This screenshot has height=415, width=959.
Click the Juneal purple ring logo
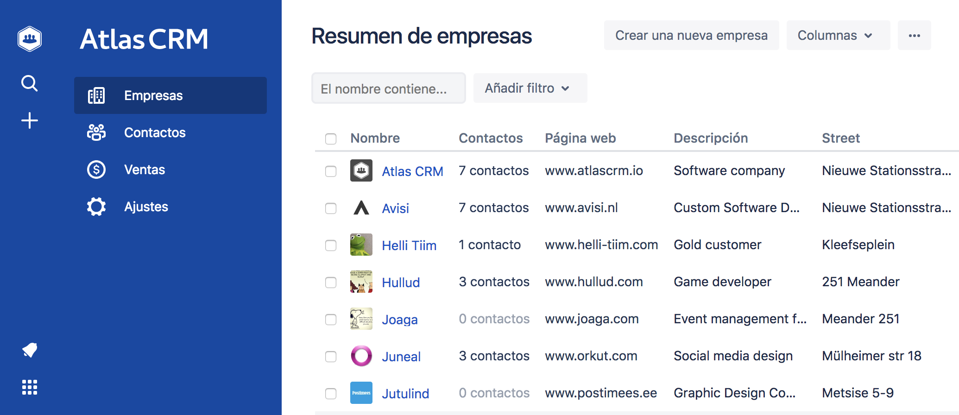tap(361, 356)
